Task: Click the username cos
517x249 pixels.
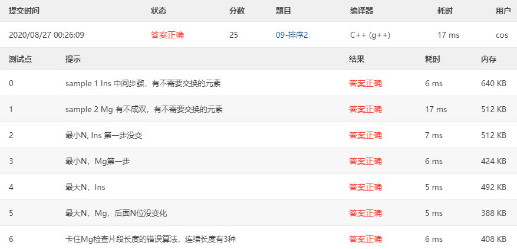Action: [x=502, y=35]
